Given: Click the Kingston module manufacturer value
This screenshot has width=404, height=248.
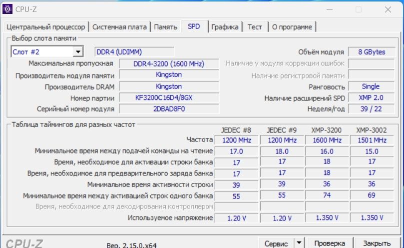Looking at the screenshot, I should coord(169,74).
